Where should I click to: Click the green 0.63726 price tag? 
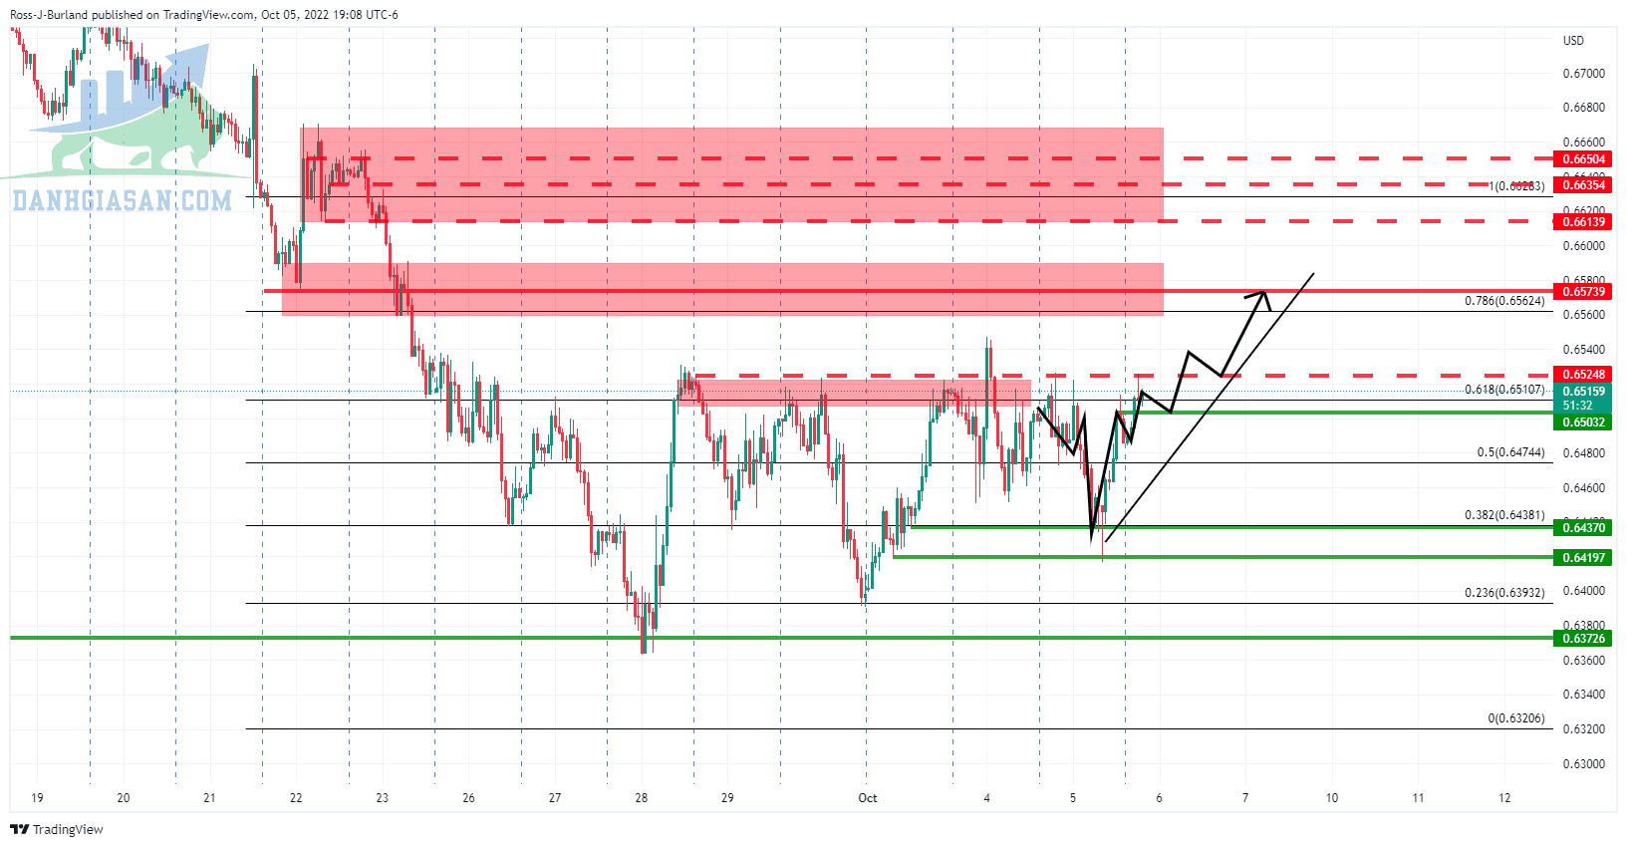[x=1583, y=639]
